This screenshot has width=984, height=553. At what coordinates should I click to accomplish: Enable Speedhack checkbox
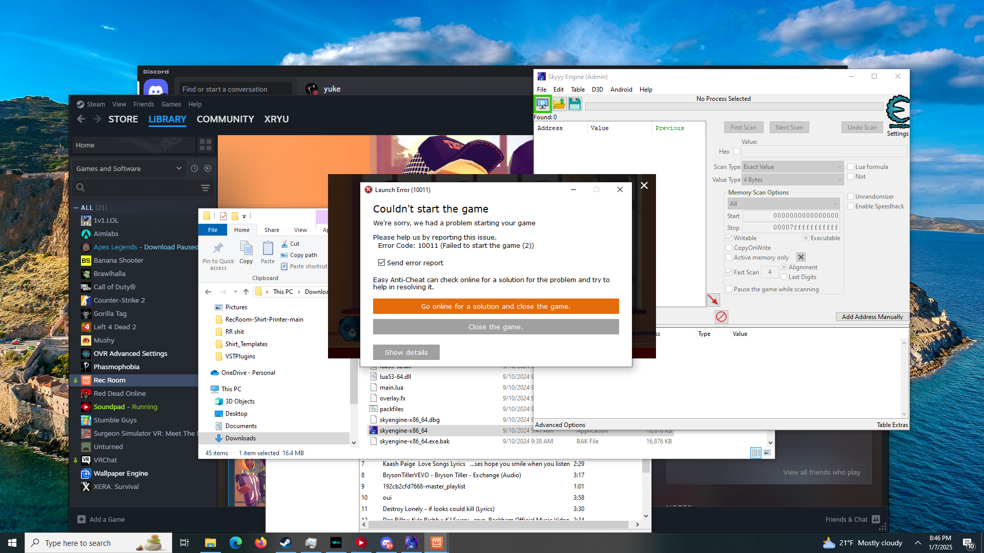click(x=850, y=206)
